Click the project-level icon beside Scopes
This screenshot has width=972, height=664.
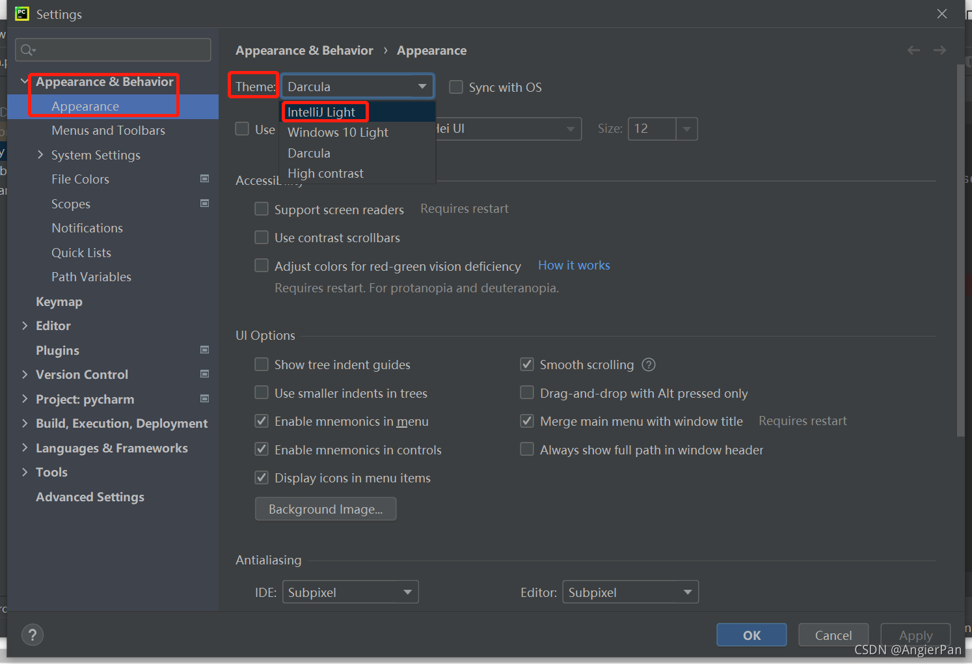point(205,203)
